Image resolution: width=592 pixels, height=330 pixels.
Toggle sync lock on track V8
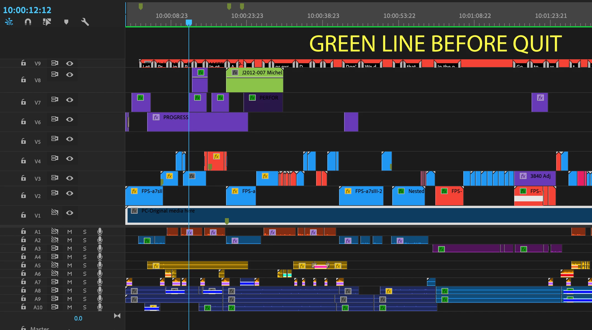click(55, 74)
